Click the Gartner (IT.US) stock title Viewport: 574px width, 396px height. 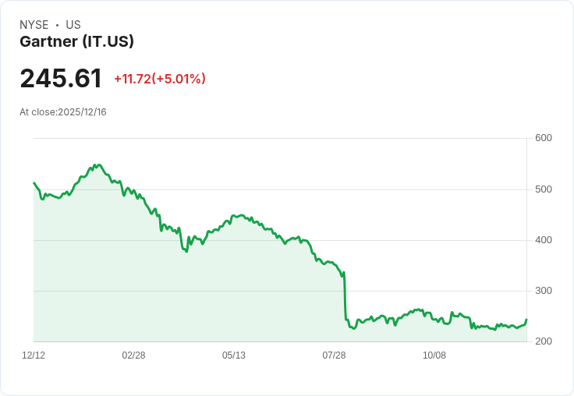click(76, 41)
